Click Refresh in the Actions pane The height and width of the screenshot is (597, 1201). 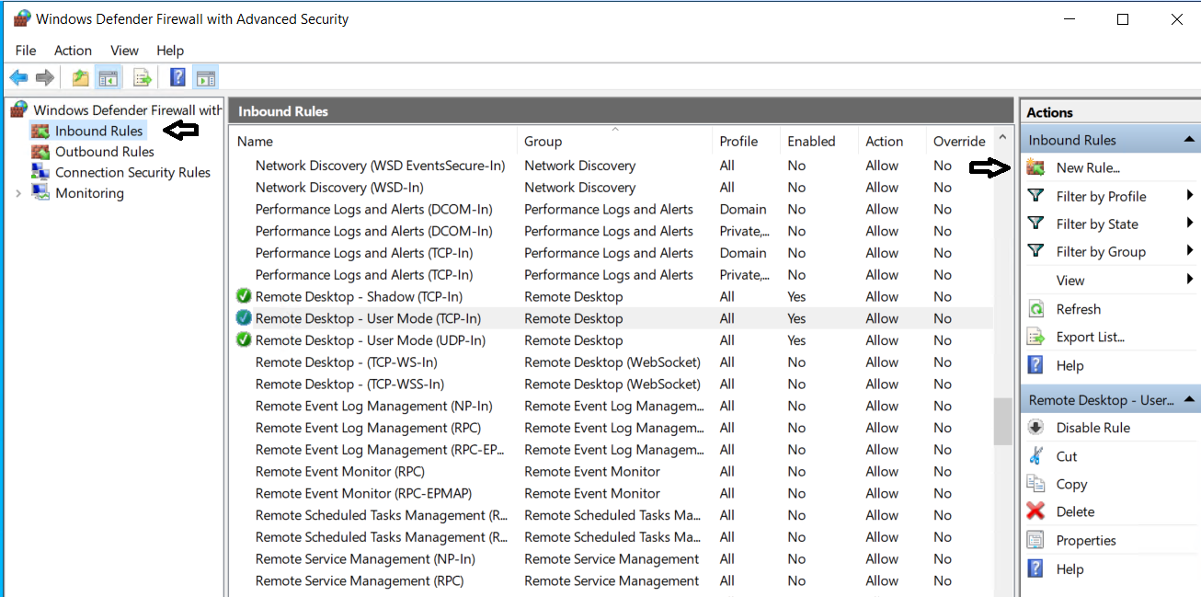pyautogui.click(x=1078, y=309)
